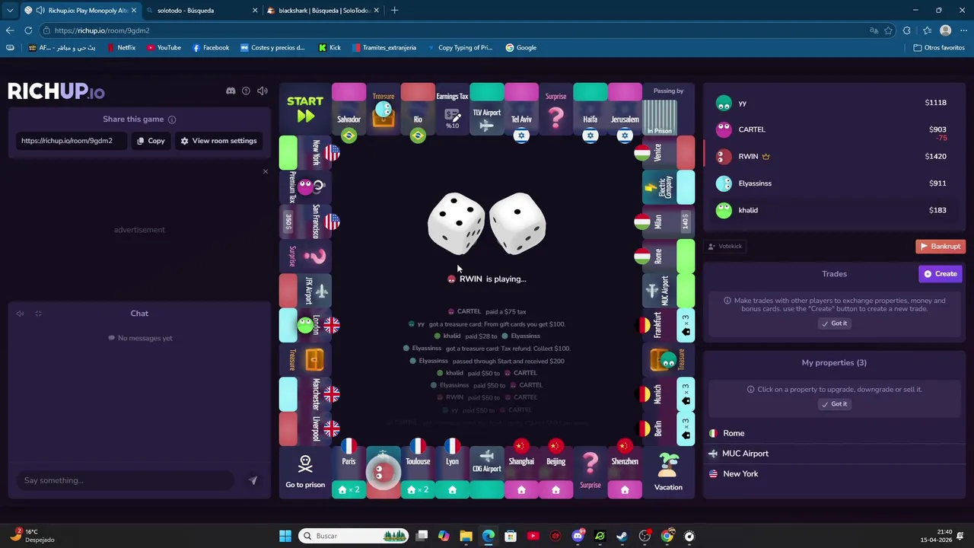Click the left Treasure chest tile
Viewport: 974px width, 548px height.
tap(305, 359)
